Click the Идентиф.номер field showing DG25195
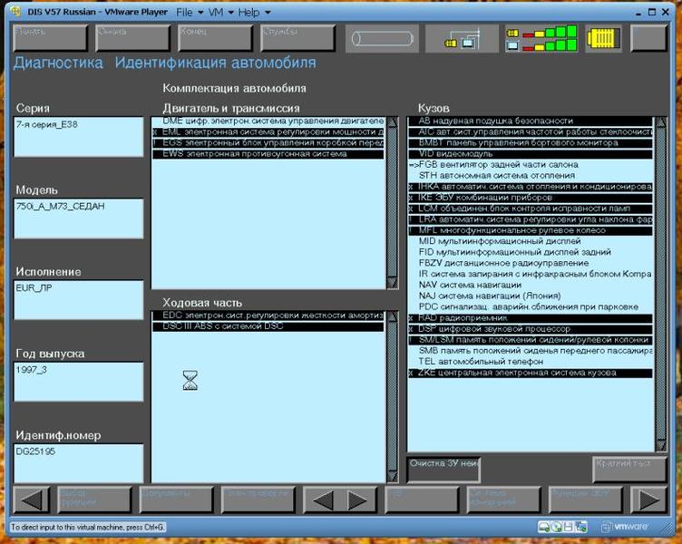Image resolution: width=682 pixels, height=544 pixels. click(79, 463)
